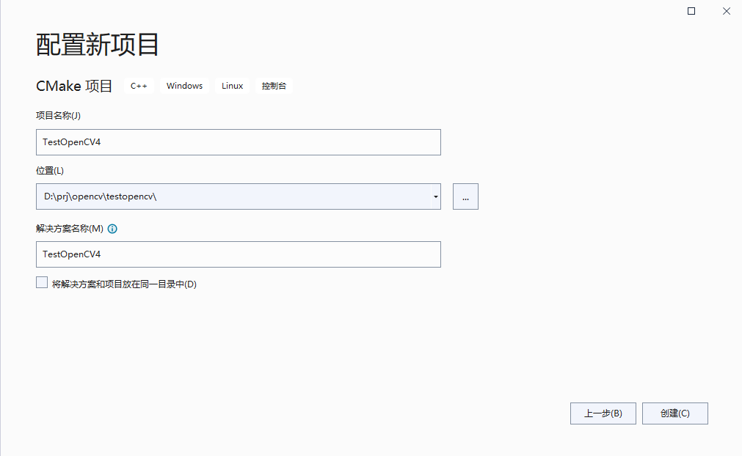This screenshot has width=742, height=456.
Task: Open the 位置 location history dropdown arrow
Action: [435, 196]
